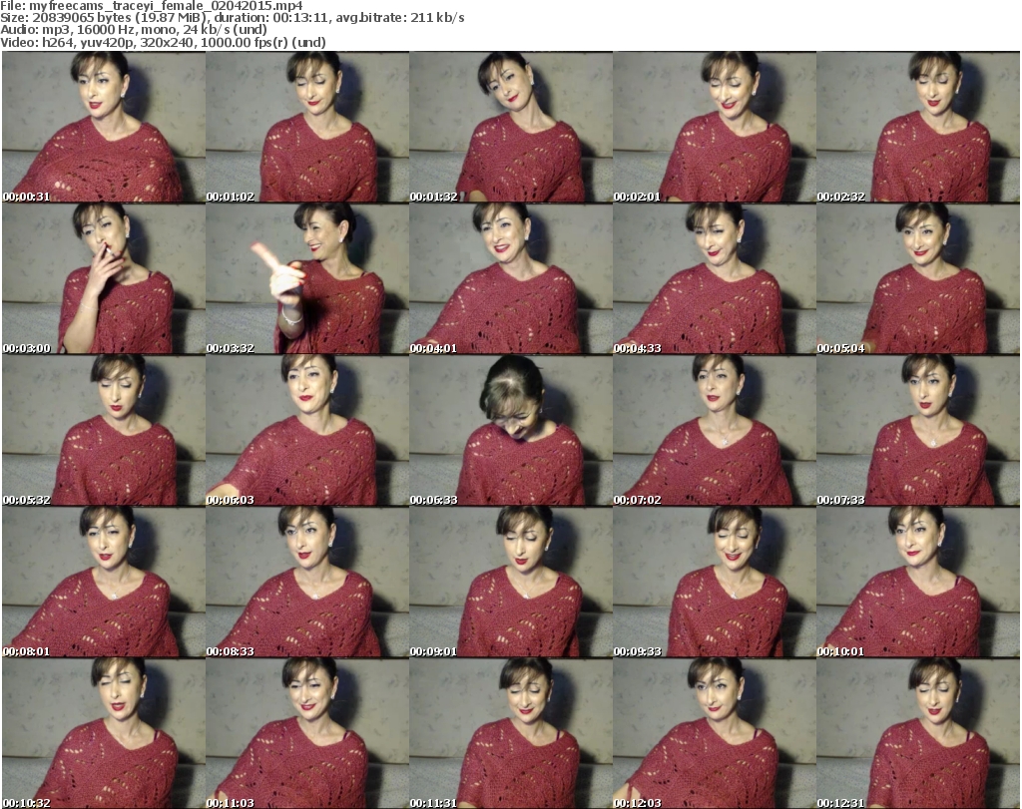Select the thumbnail stamped 00:00:31
Screen dimensions: 1022x809
coord(104,127)
